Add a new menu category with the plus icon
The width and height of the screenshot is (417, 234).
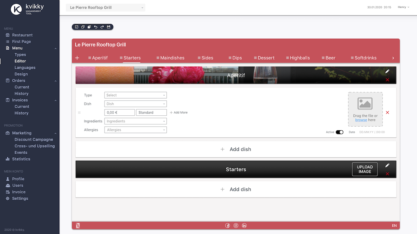[x=77, y=58]
